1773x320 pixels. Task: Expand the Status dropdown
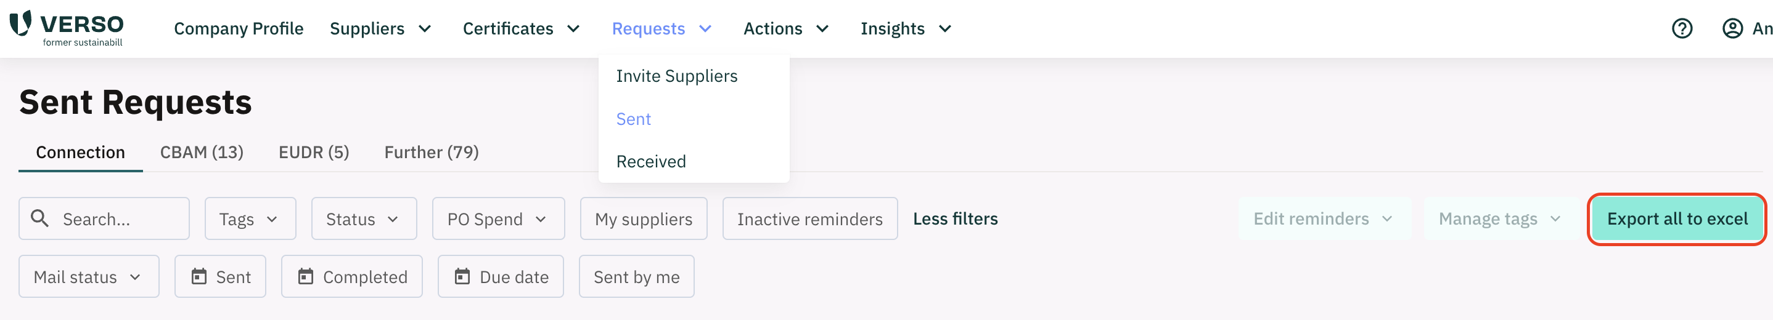[363, 218]
